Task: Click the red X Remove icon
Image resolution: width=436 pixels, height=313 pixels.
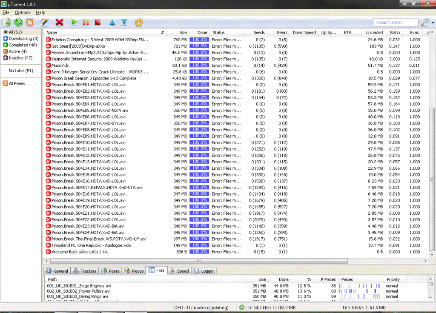Action: (x=59, y=22)
